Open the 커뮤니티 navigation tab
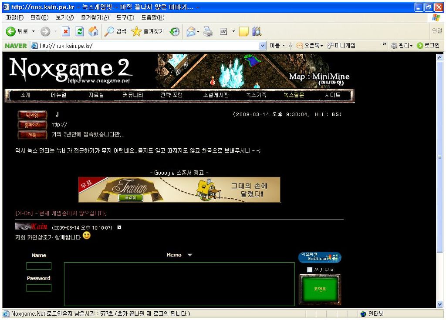 133,95
